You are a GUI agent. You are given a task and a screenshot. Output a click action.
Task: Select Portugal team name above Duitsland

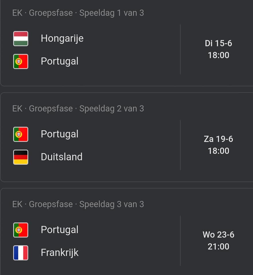tap(60, 134)
